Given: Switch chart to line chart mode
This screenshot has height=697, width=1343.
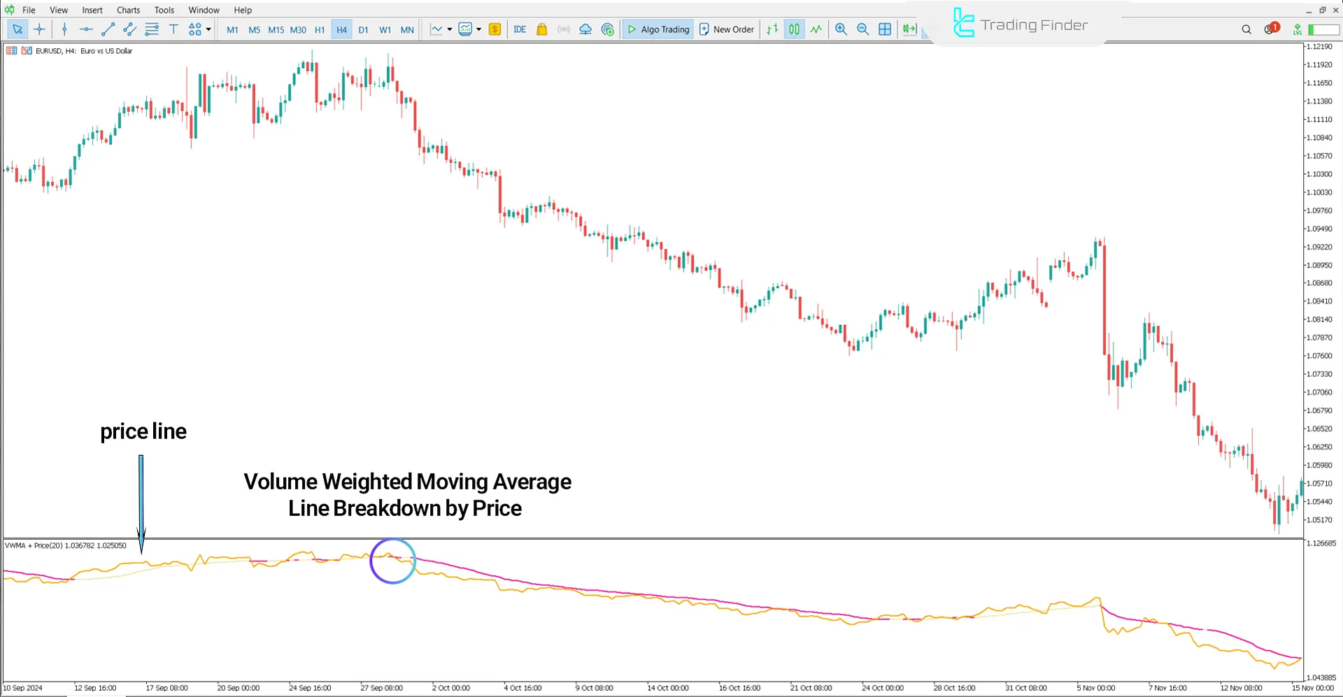Looking at the screenshot, I should click(x=816, y=29).
